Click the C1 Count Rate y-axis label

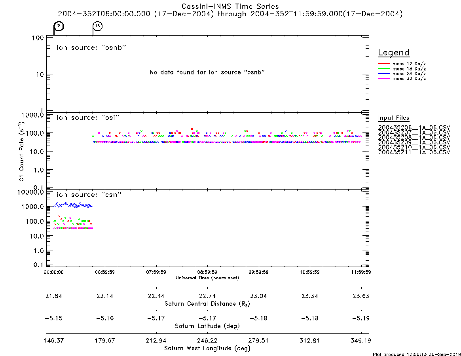[x=21, y=151]
